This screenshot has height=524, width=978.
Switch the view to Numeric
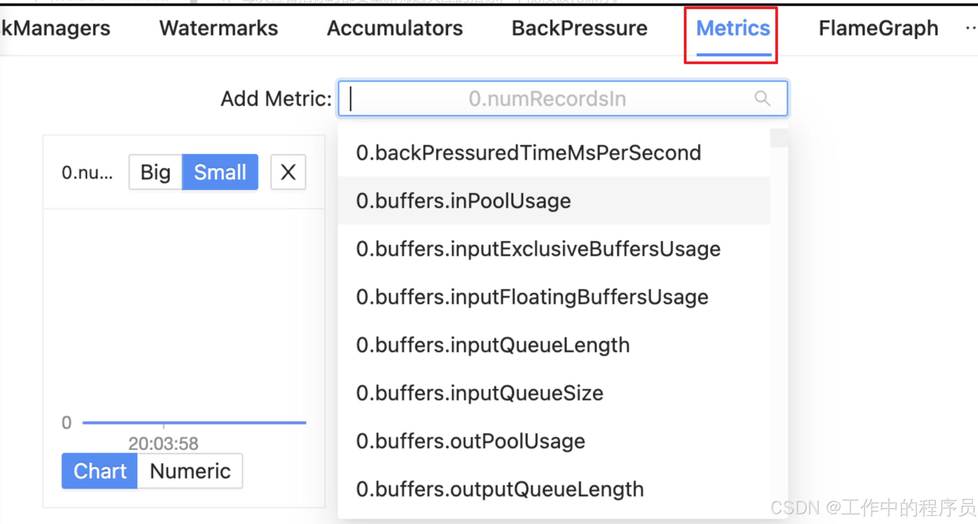190,471
